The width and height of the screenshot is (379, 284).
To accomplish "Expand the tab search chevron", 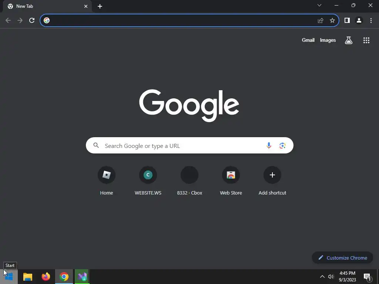I will click(x=319, y=5).
